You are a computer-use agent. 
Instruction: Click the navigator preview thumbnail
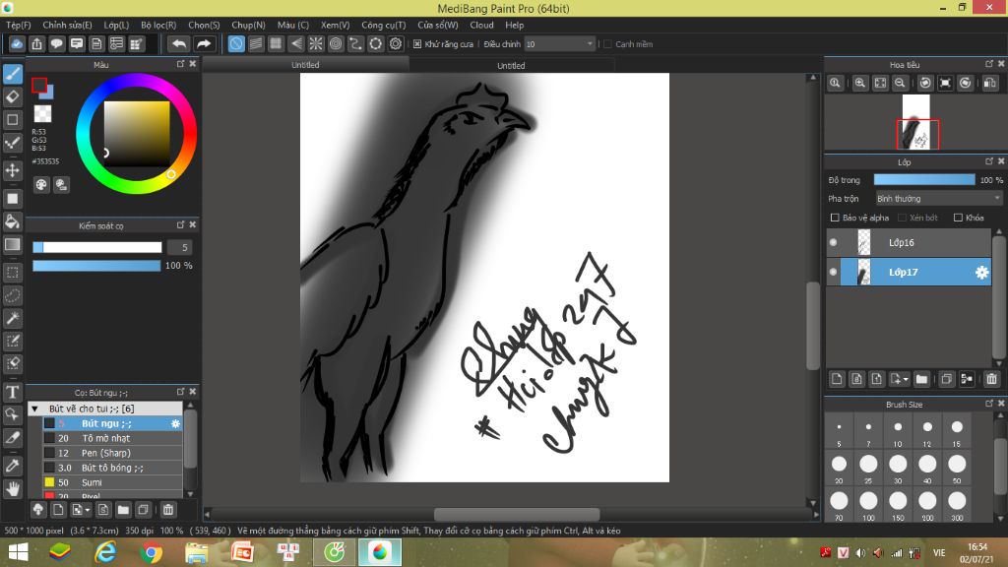[x=916, y=122]
